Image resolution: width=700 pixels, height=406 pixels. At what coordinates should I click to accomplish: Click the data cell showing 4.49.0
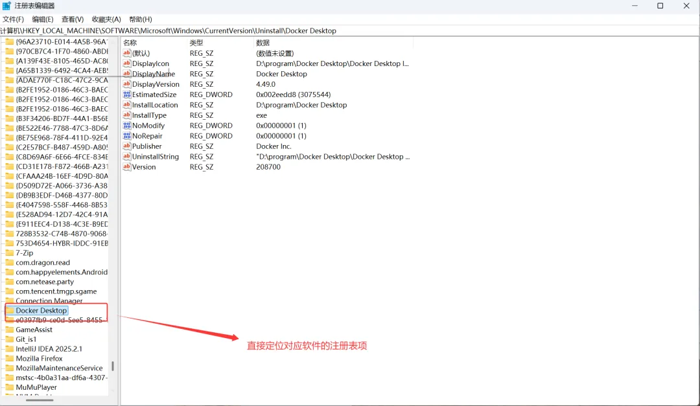[266, 84]
